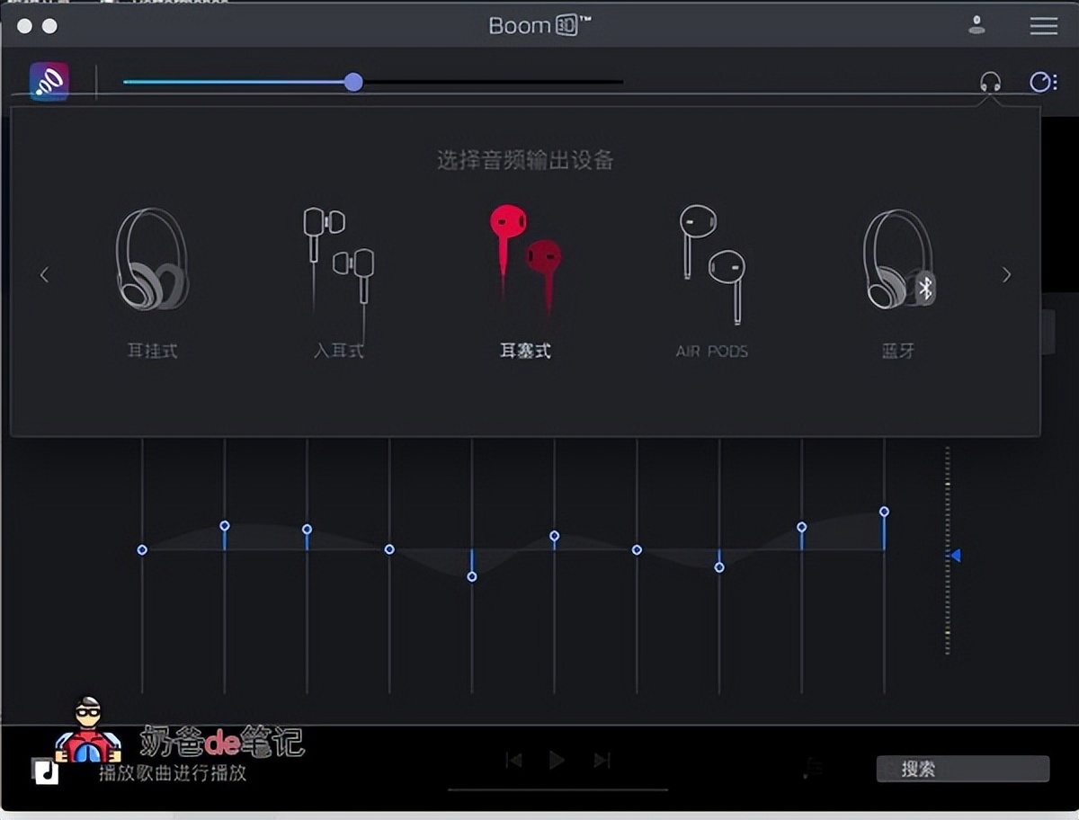The width and height of the screenshot is (1079, 820).
Task: Click the Boom 3D app logo icon
Action: pyautogui.click(x=49, y=82)
